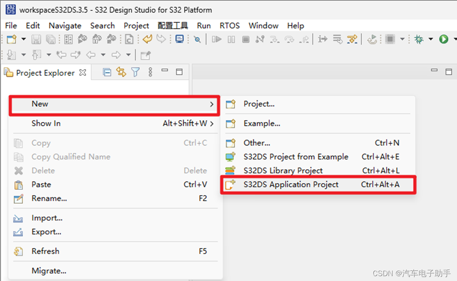Image resolution: width=457 pixels, height=281 pixels.
Task: Click the green Run toolbar icon
Action: pyautogui.click(x=444, y=39)
